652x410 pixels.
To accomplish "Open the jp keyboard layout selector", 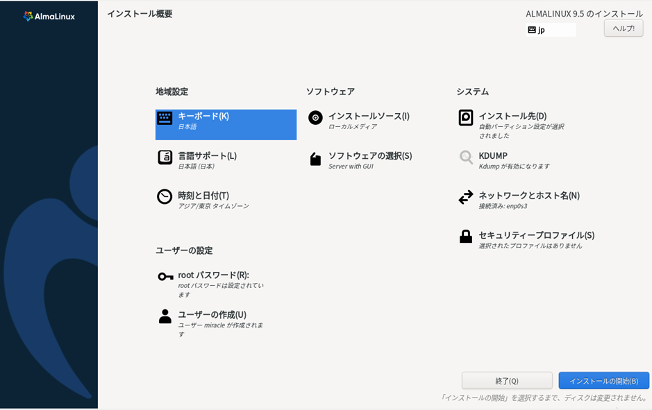I will 551,29.
